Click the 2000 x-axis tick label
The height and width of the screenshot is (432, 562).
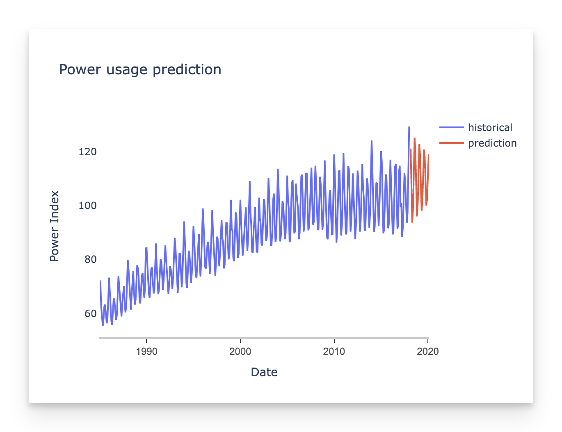point(240,352)
